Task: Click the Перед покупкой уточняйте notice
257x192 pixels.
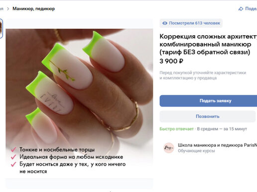Action: pyautogui.click(x=203, y=75)
